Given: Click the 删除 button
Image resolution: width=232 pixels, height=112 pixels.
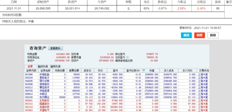Looking at the screenshot, I should tap(213, 35).
